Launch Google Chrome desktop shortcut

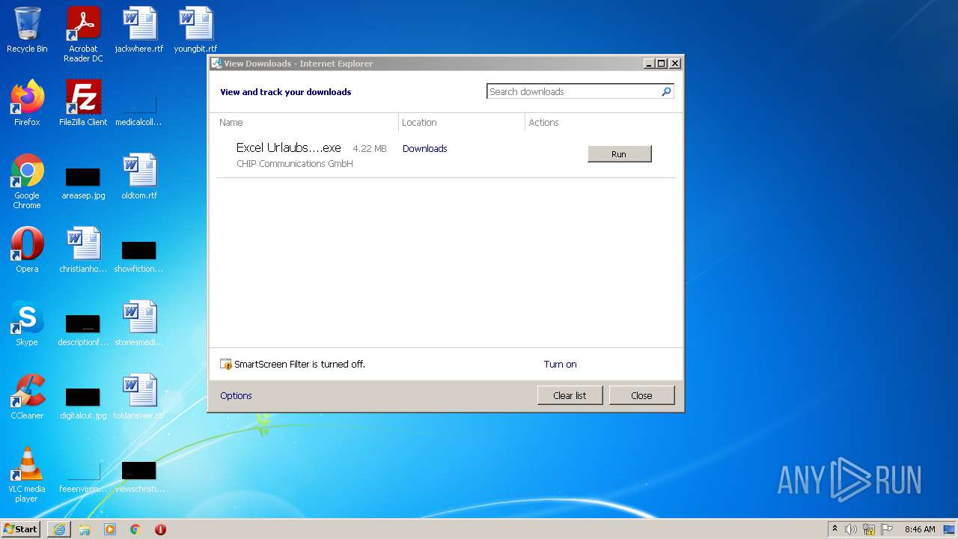click(27, 181)
